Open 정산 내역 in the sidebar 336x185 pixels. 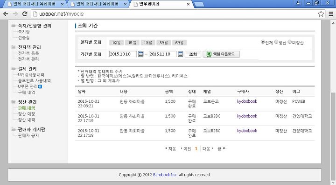(x=26, y=120)
